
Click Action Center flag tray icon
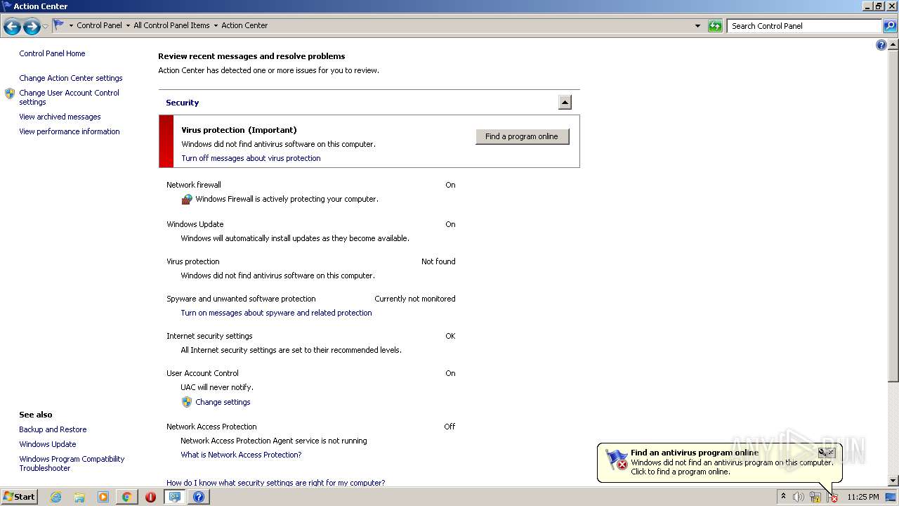(832, 497)
